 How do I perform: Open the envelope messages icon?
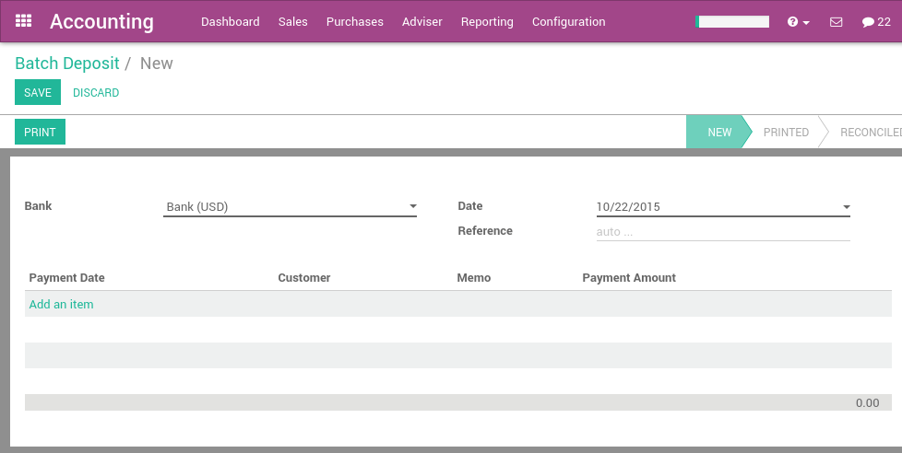pos(836,22)
